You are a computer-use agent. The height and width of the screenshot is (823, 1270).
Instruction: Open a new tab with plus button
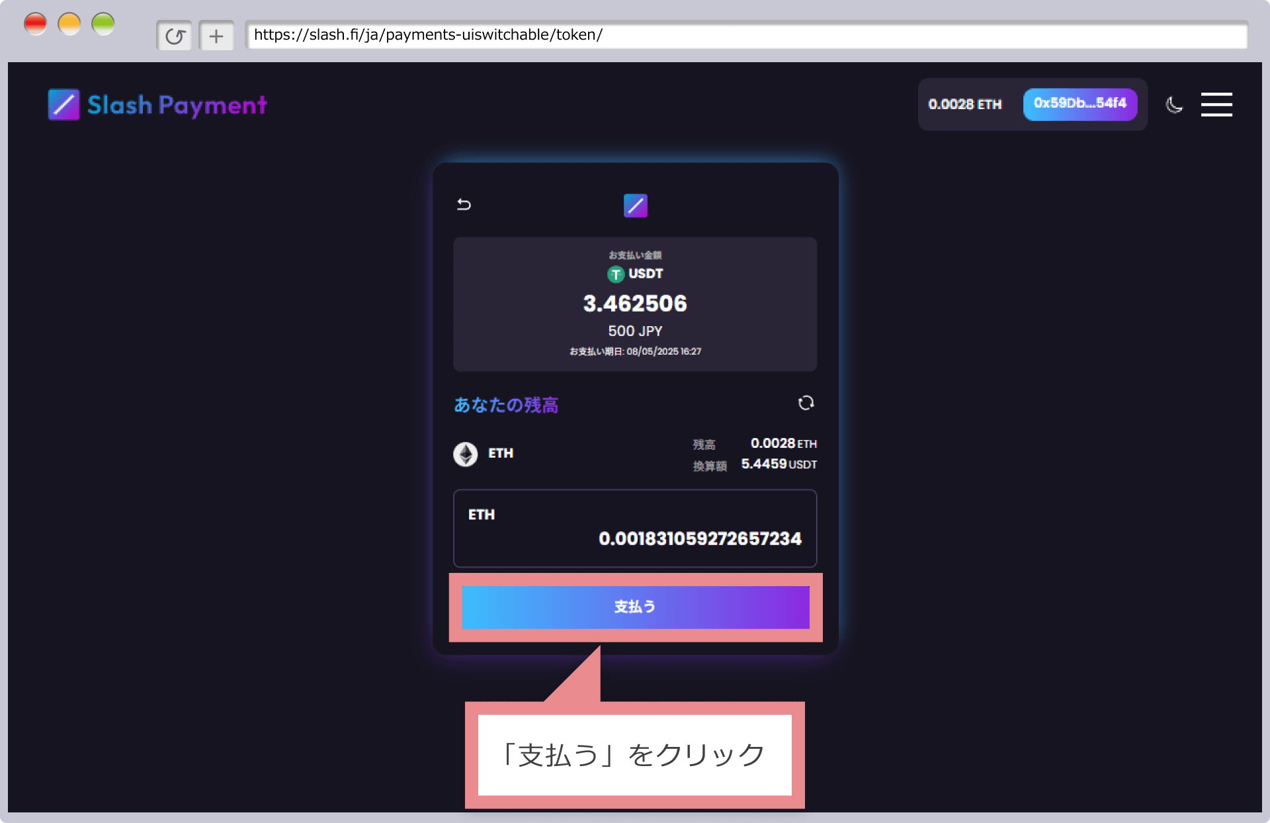tap(216, 36)
